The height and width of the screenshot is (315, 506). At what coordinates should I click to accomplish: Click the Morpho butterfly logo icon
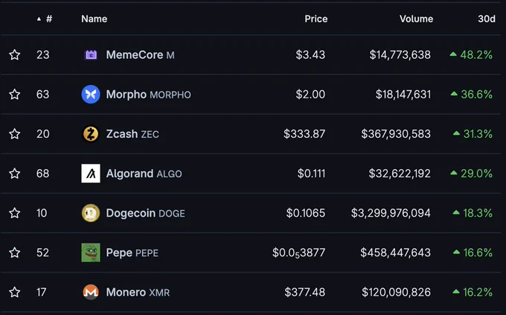pyautogui.click(x=91, y=95)
